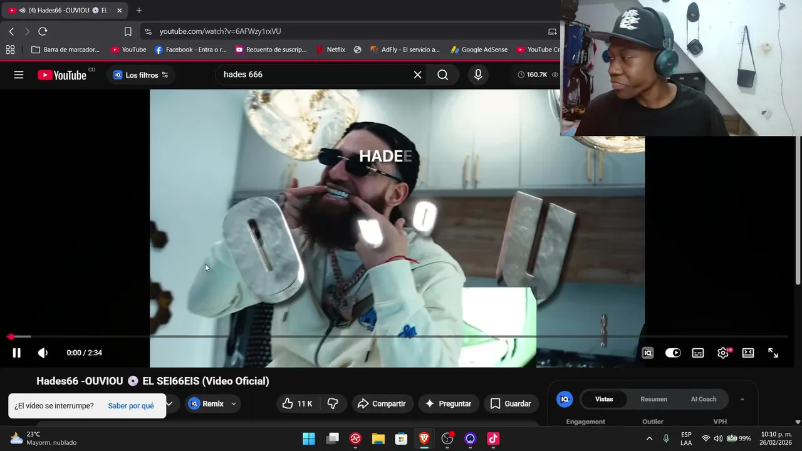Screen dimensions: 802x451
Task: Start voice search with the microphone
Action: point(478,75)
